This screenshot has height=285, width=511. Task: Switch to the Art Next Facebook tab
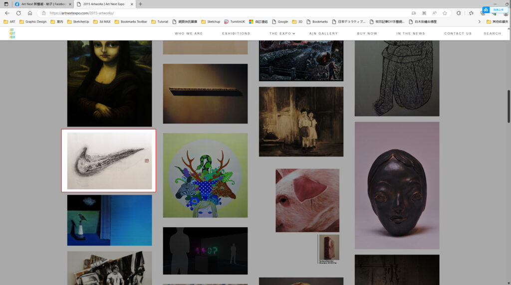tap(43, 4)
